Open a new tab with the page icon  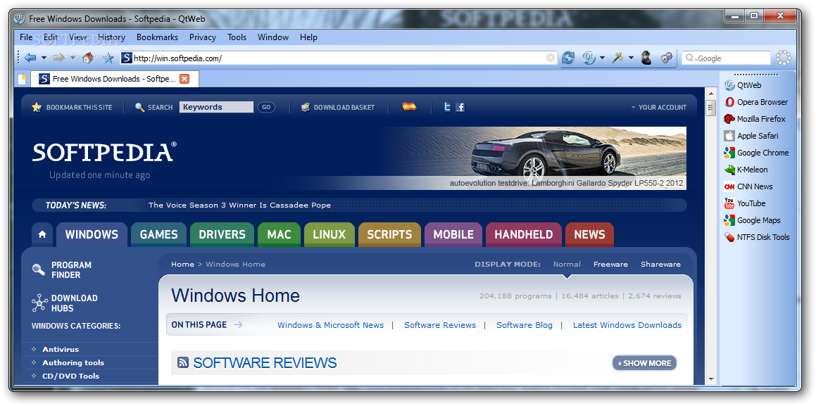click(22, 79)
